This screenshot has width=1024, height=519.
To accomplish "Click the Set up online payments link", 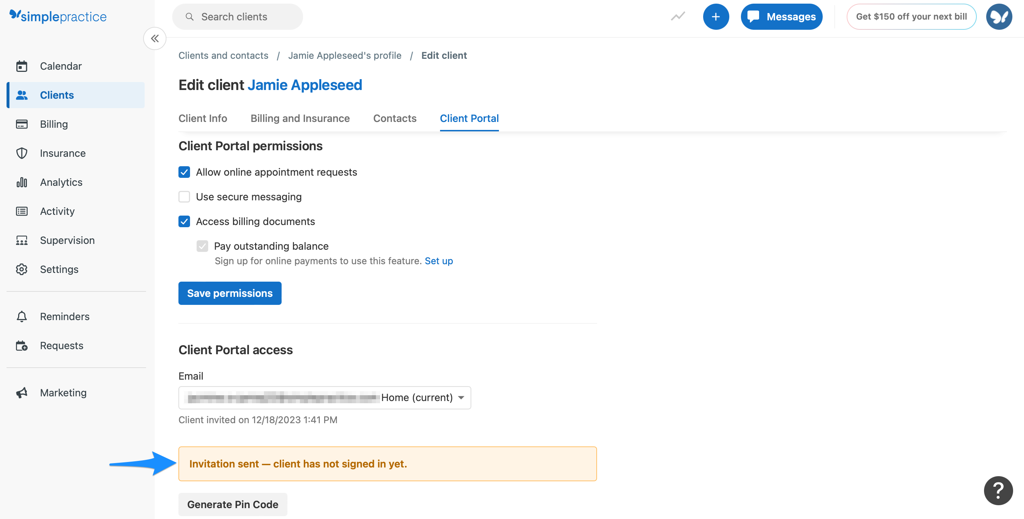I will (x=439, y=261).
